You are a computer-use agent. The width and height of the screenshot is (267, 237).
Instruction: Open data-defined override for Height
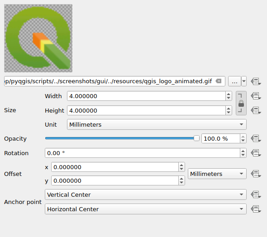tap(256, 110)
